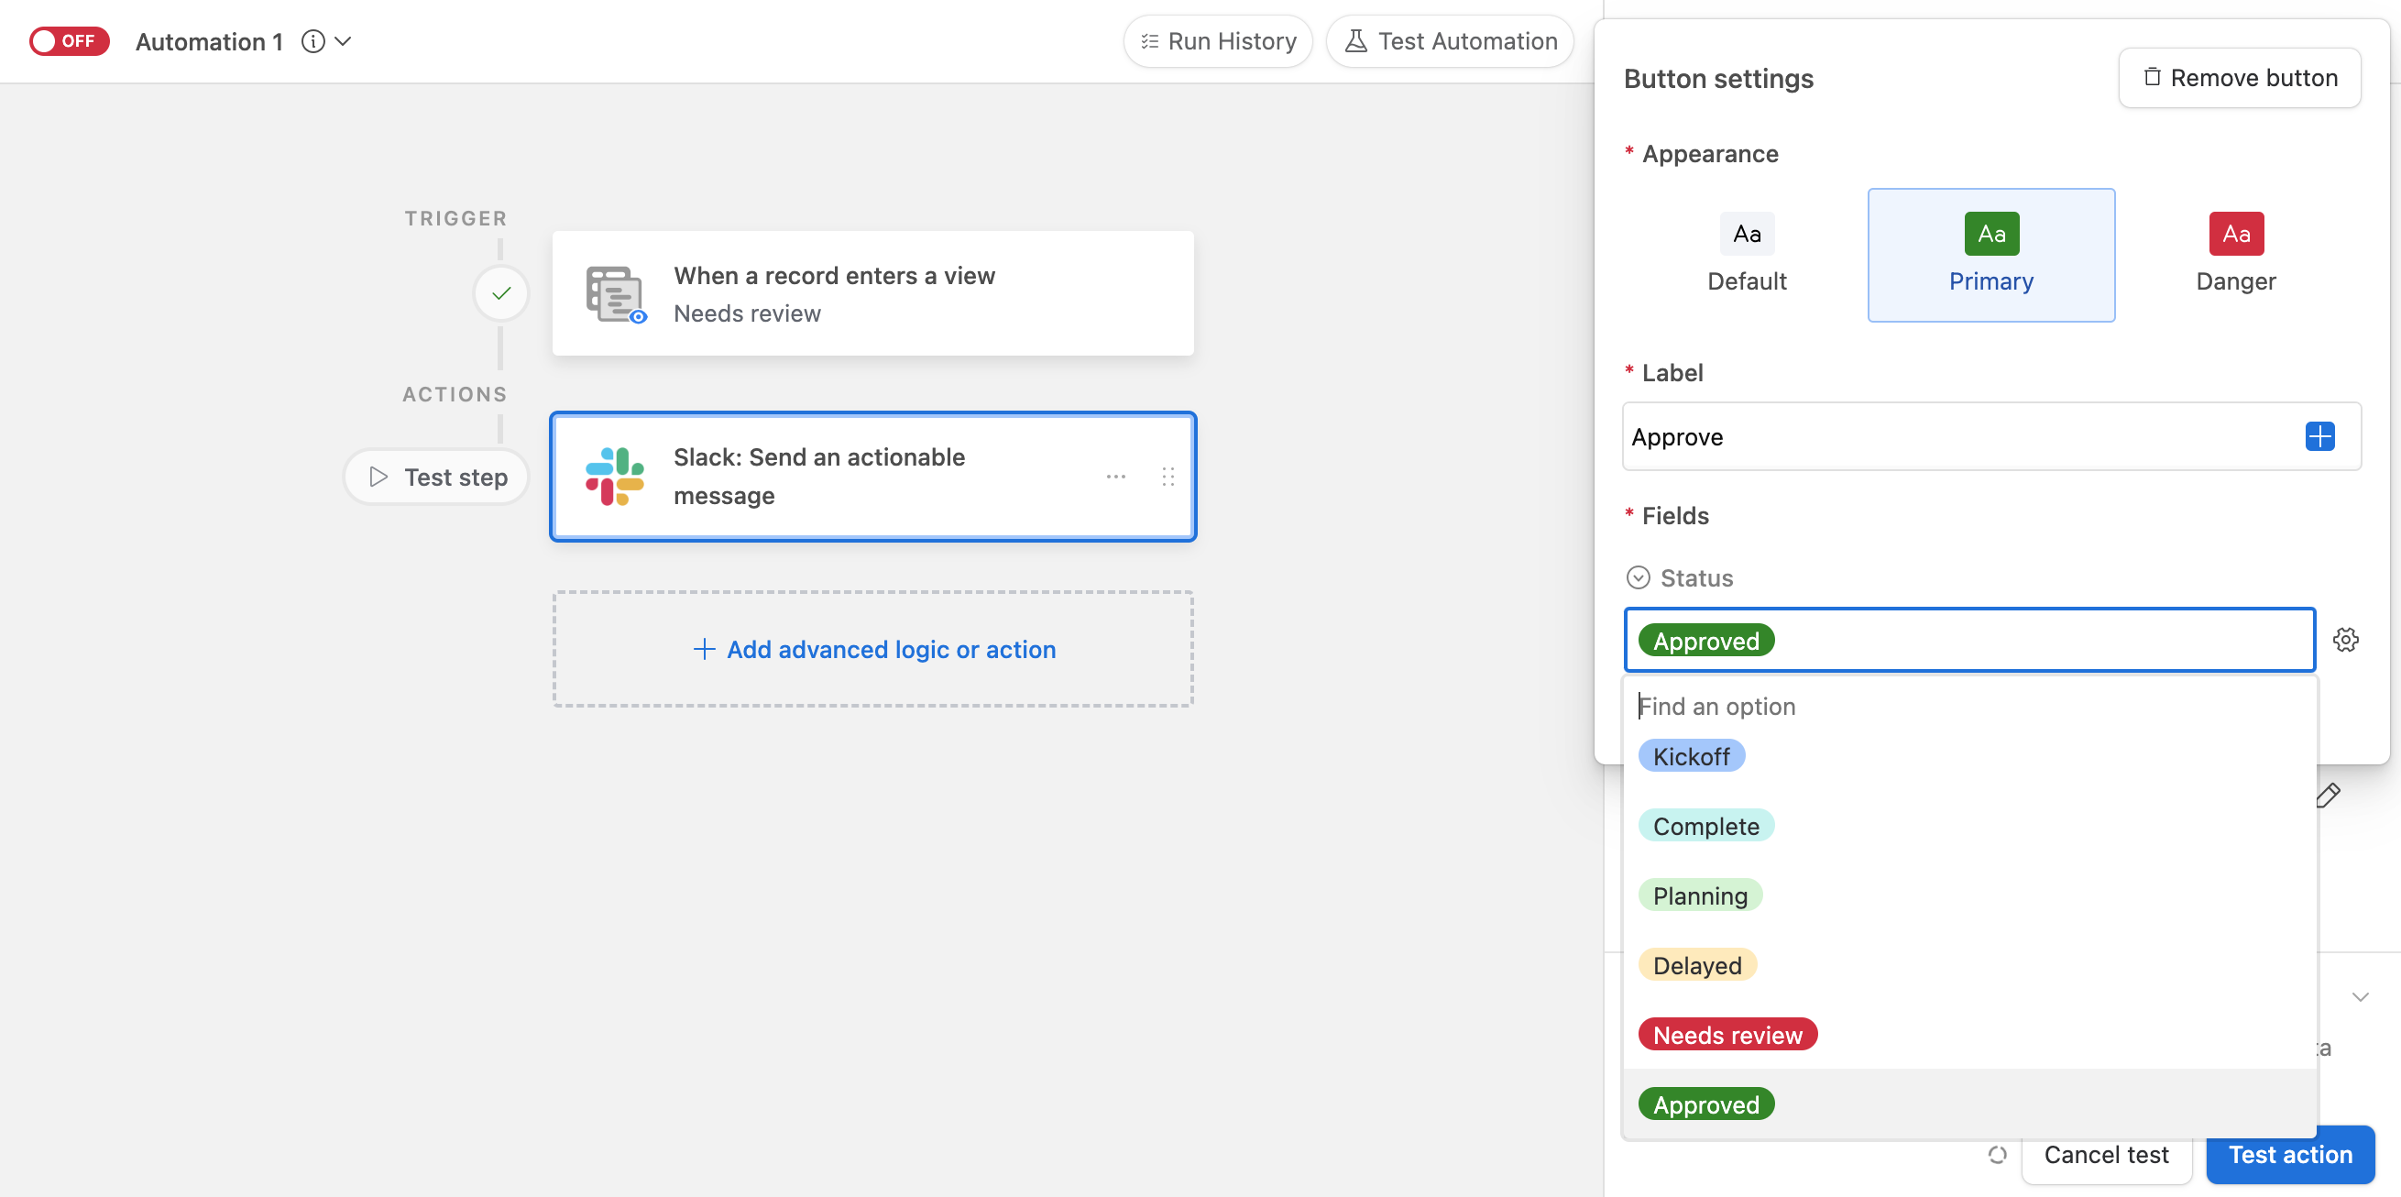Click the Slack logo icon
This screenshot has width=2401, height=1197.
click(615, 477)
